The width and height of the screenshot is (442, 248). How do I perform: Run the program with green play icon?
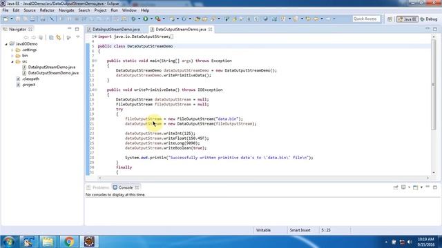pos(146,19)
